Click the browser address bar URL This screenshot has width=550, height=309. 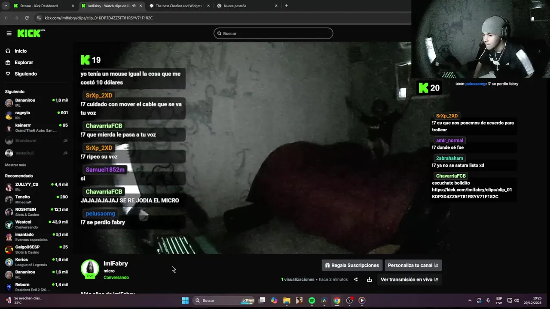(99, 18)
